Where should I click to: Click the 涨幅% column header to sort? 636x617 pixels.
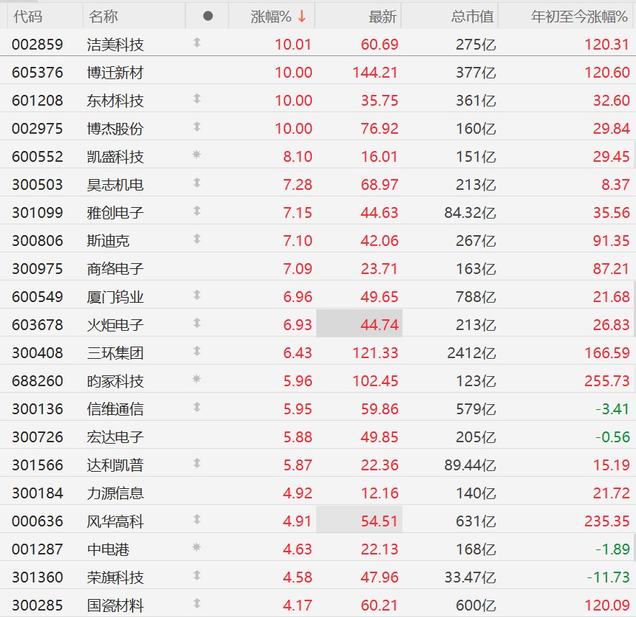tap(271, 17)
